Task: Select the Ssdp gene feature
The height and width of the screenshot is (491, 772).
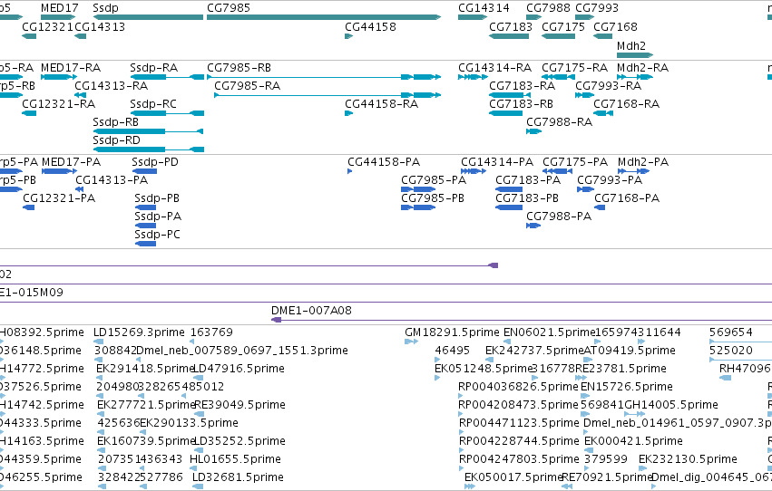Action: [148, 18]
